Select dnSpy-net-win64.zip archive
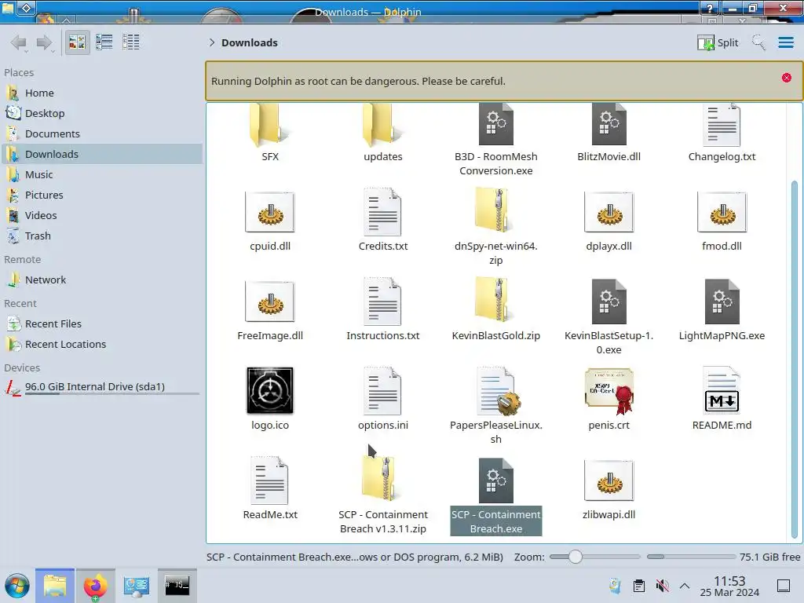 pyautogui.click(x=496, y=227)
